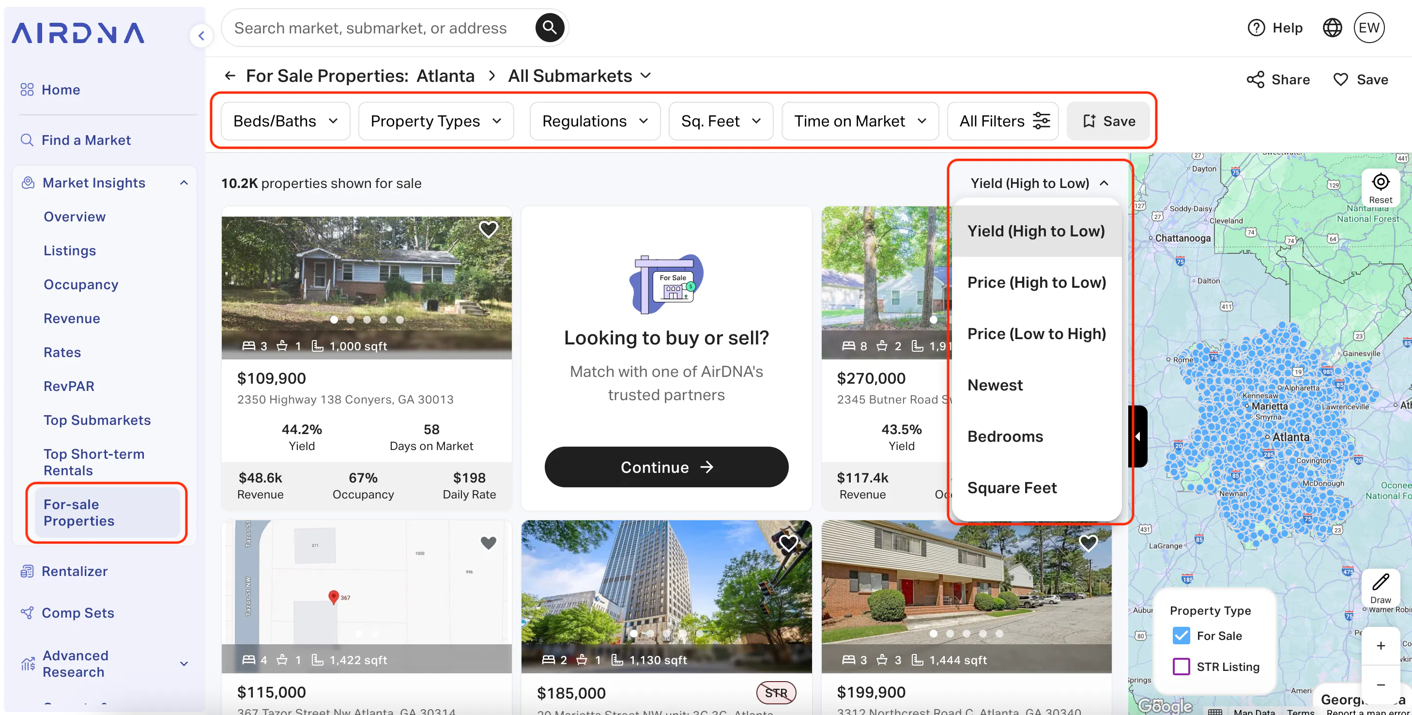Choose Price (High to Low) sort option

[1037, 282]
